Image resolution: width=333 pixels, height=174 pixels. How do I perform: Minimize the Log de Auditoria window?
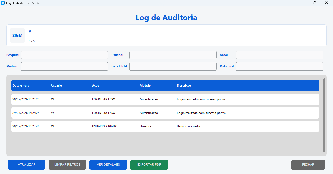click(303, 3)
